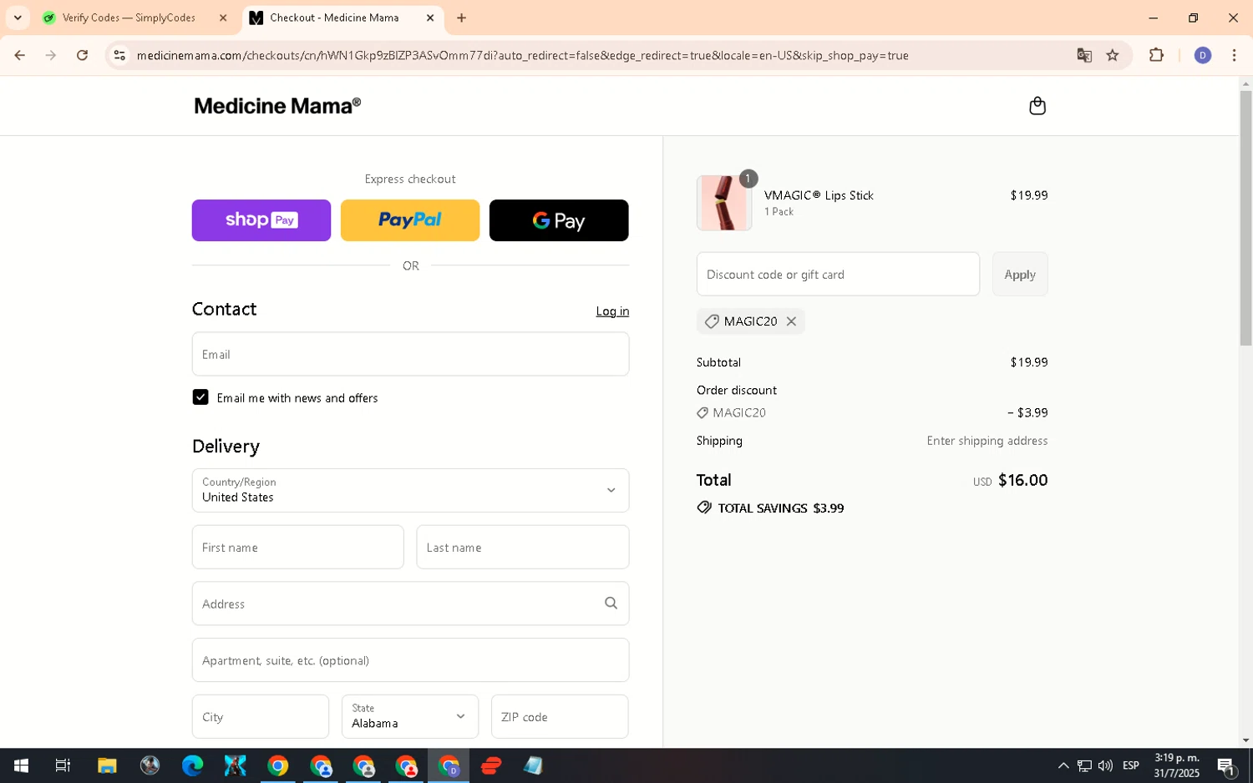Click the City input field
The image size is (1253, 783).
point(261,716)
